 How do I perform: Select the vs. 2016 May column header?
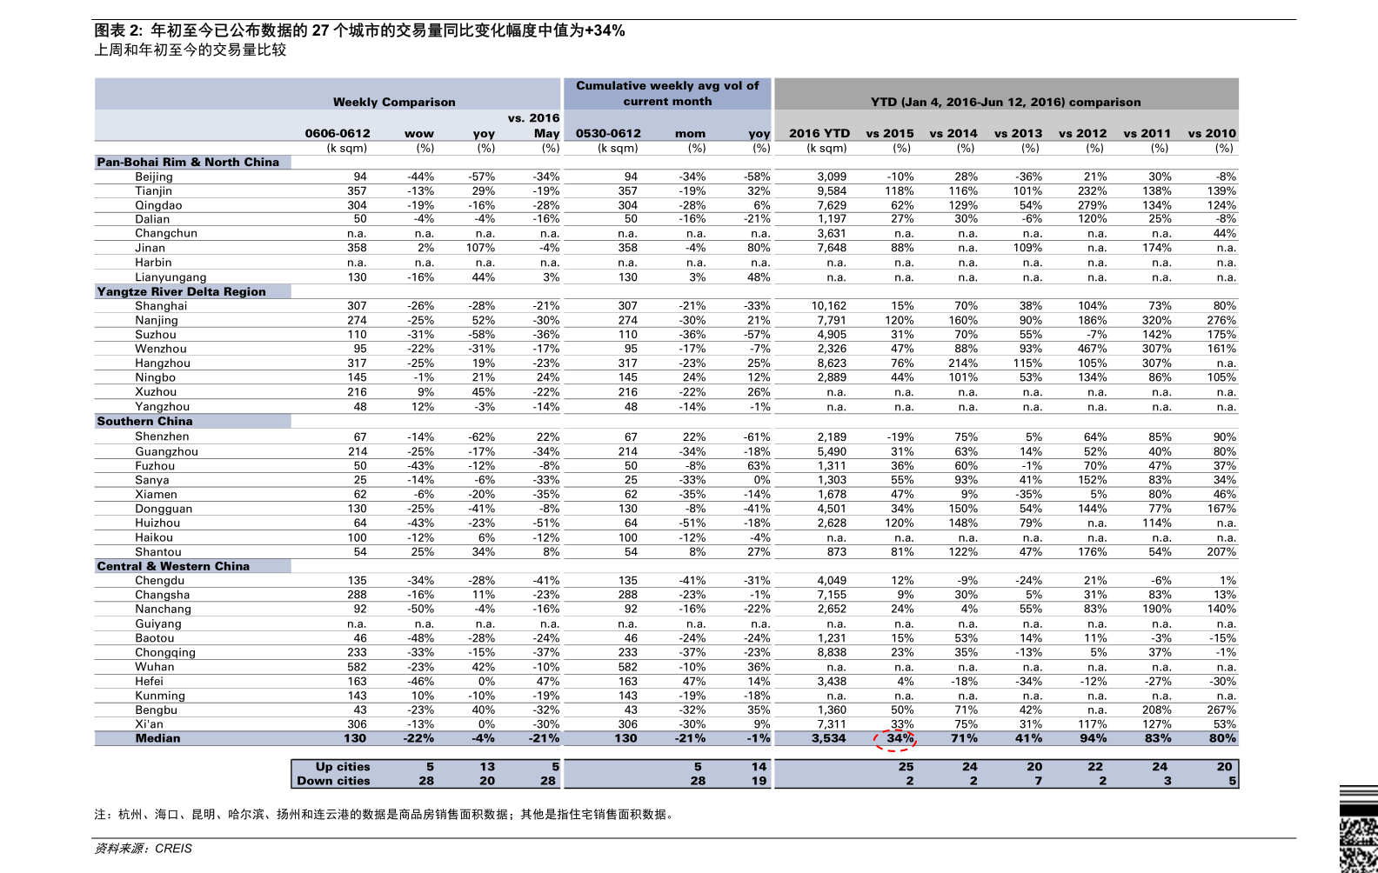[x=534, y=125]
